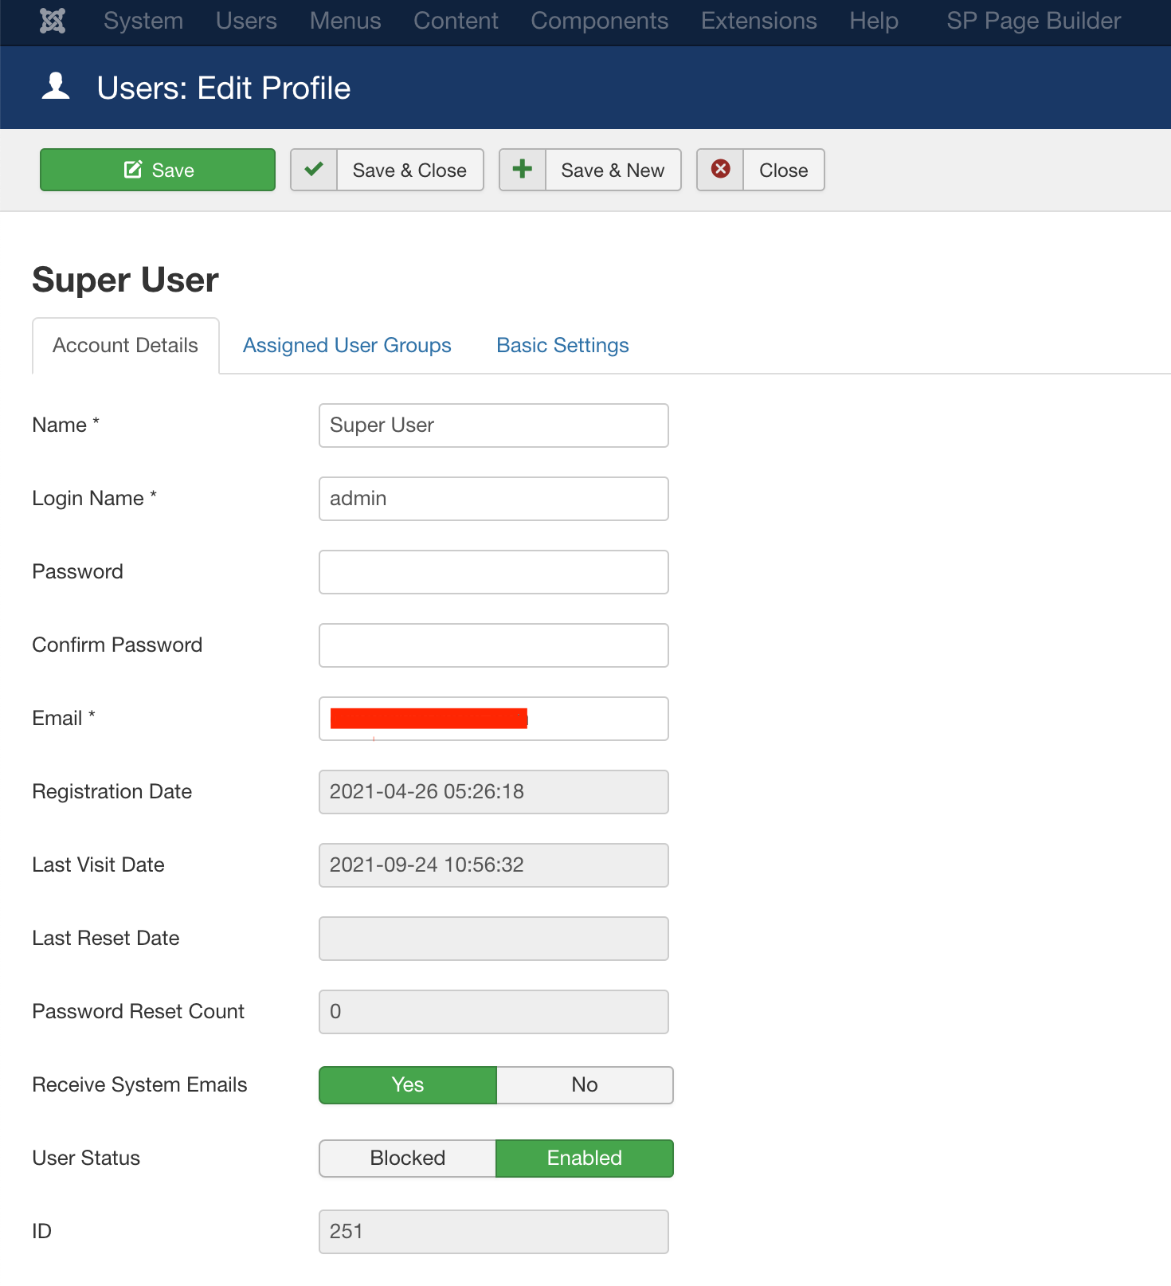
Task: Click the Super User heading
Action: (x=126, y=280)
